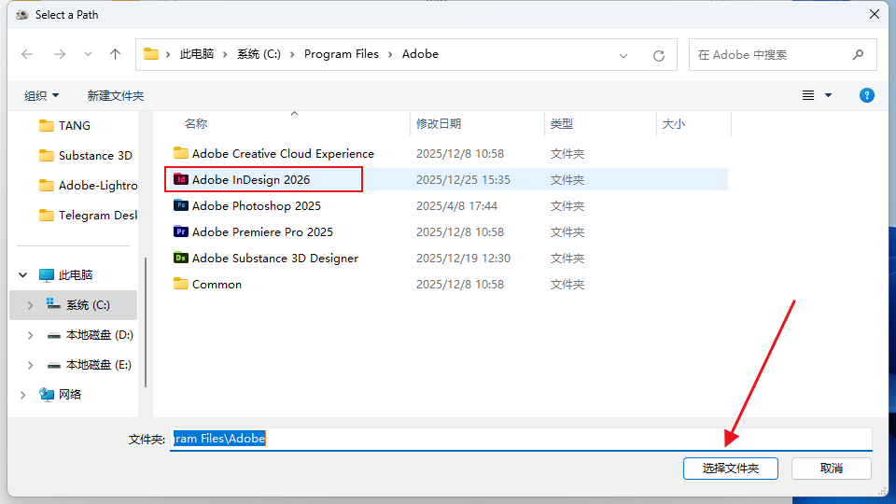Select the TANG folder in sidebar
This screenshot has width=896, height=504.
75,126
